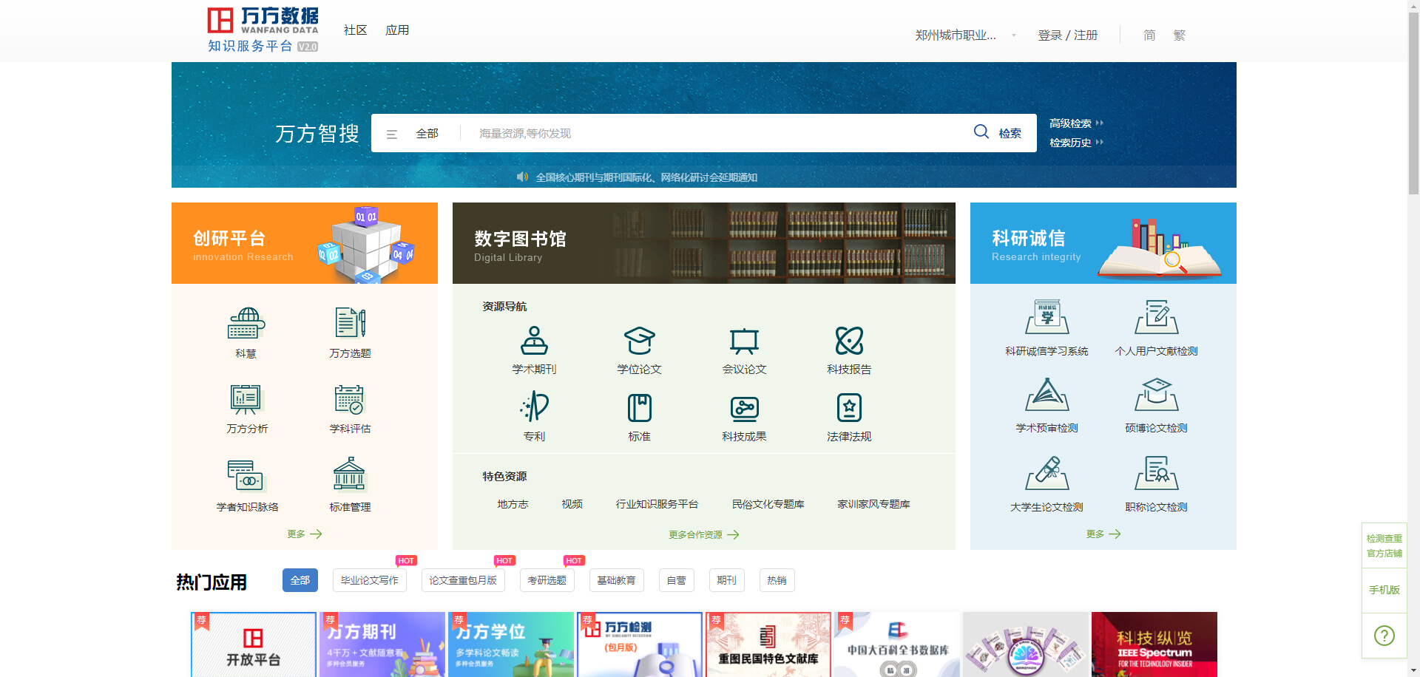
Task: Open the 科研诚信学习系统 icon
Action: tap(1047, 318)
